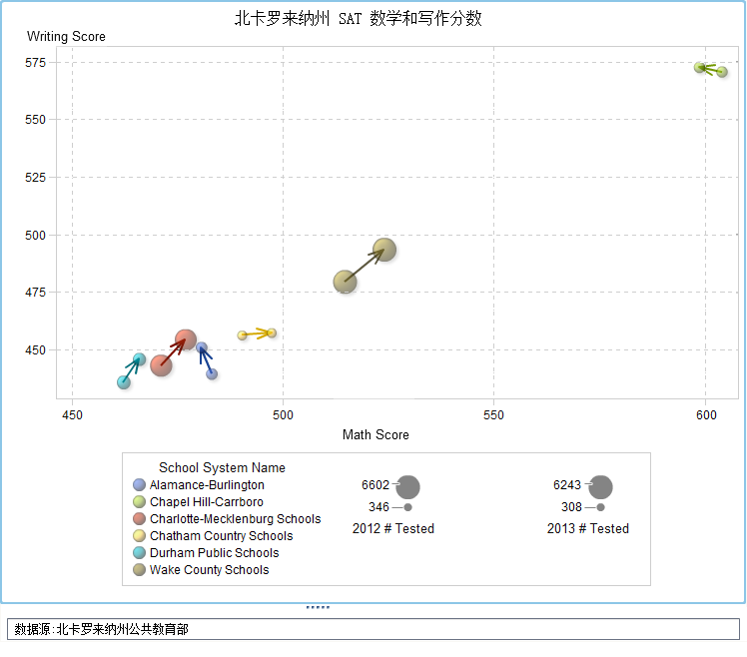Select the Charlotte-Mecklenburg bubble at arrow tip
Screen dimensions: 747x657
coord(186,340)
